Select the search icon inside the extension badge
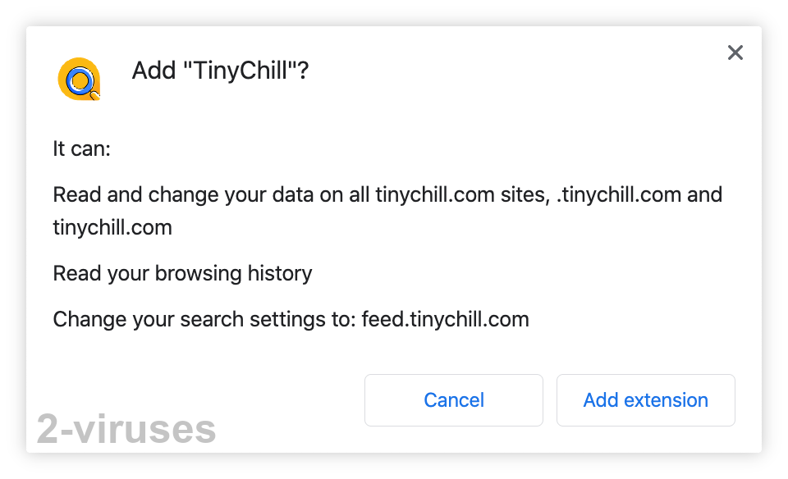 tap(79, 80)
